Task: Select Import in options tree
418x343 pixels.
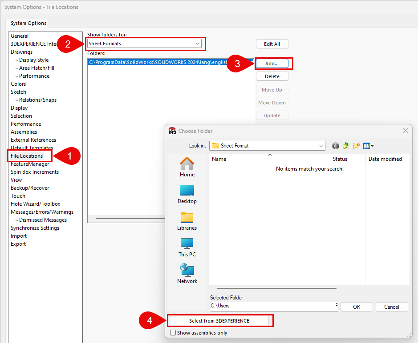Action: pos(19,236)
